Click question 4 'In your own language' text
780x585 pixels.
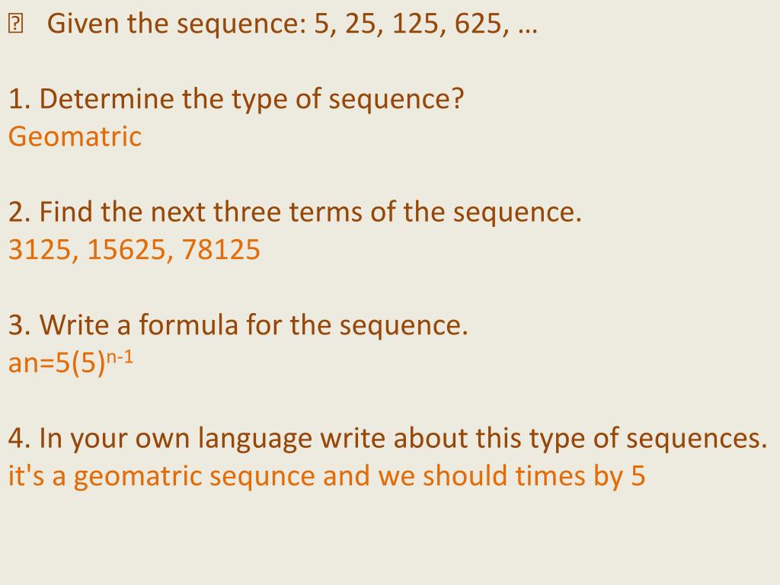pyautogui.click(x=388, y=438)
